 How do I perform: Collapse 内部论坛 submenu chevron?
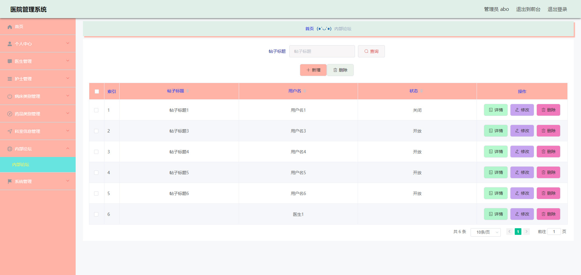68,148
